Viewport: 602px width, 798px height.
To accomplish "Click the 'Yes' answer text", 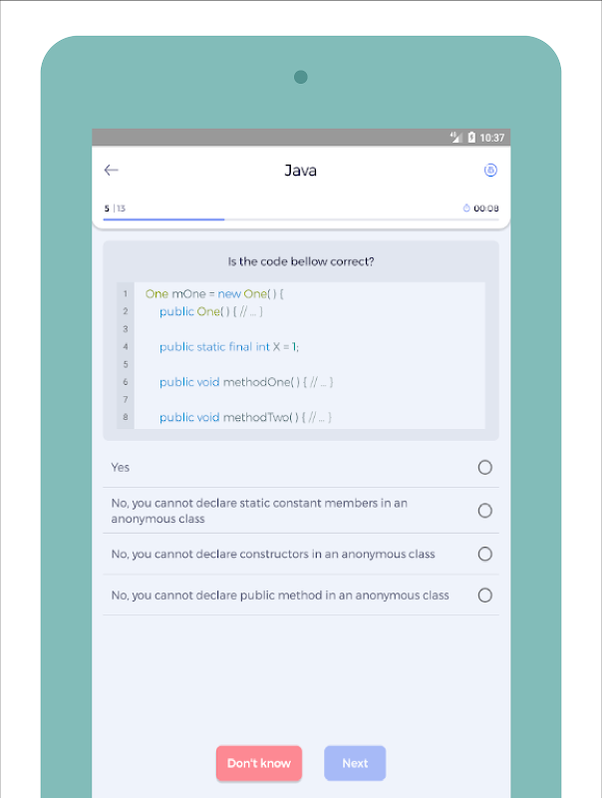I will point(121,467).
